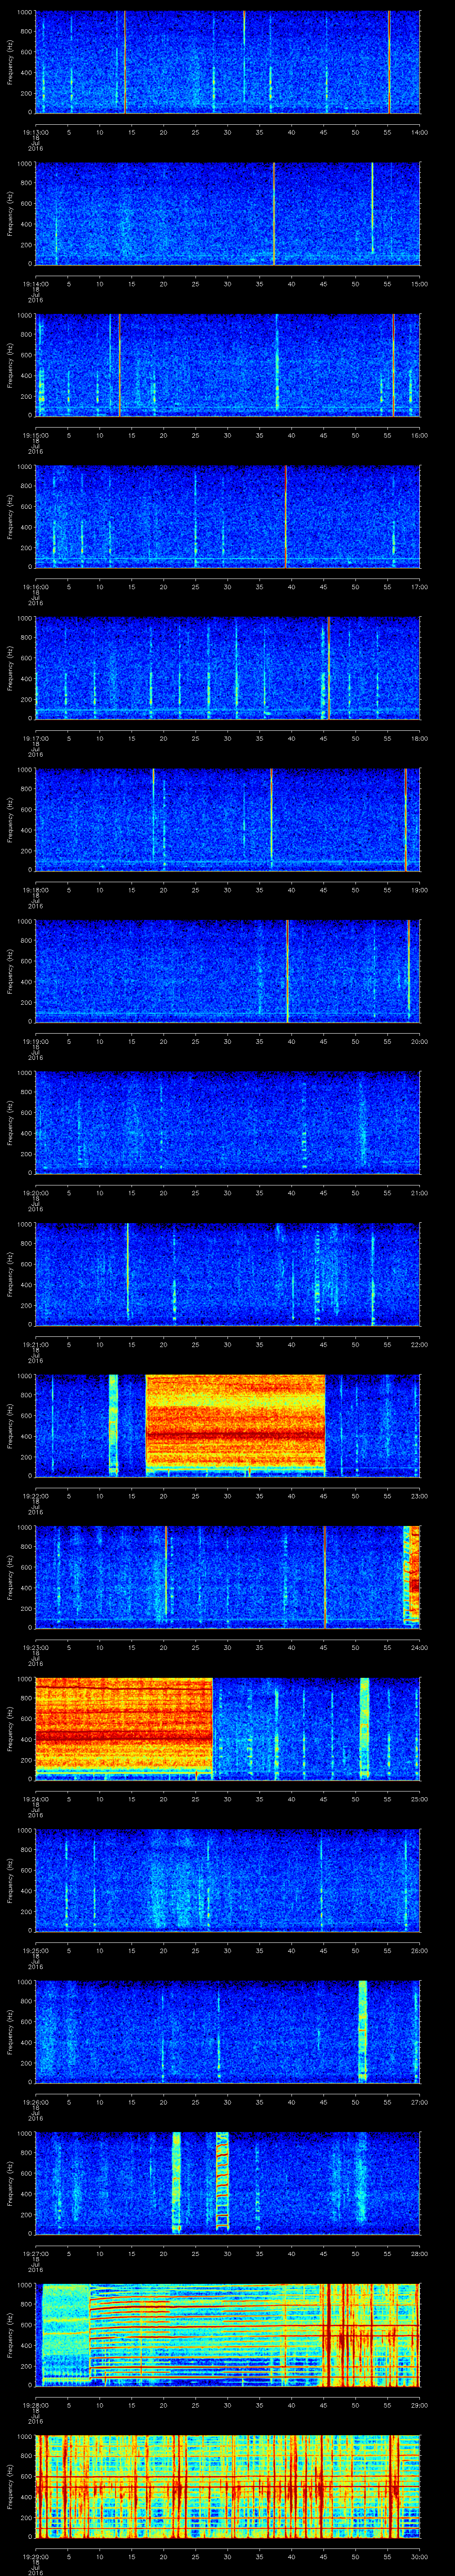The width and height of the screenshot is (455, 2576).
Task: Click the 19:24:00 start time label
Action: 36,1798
